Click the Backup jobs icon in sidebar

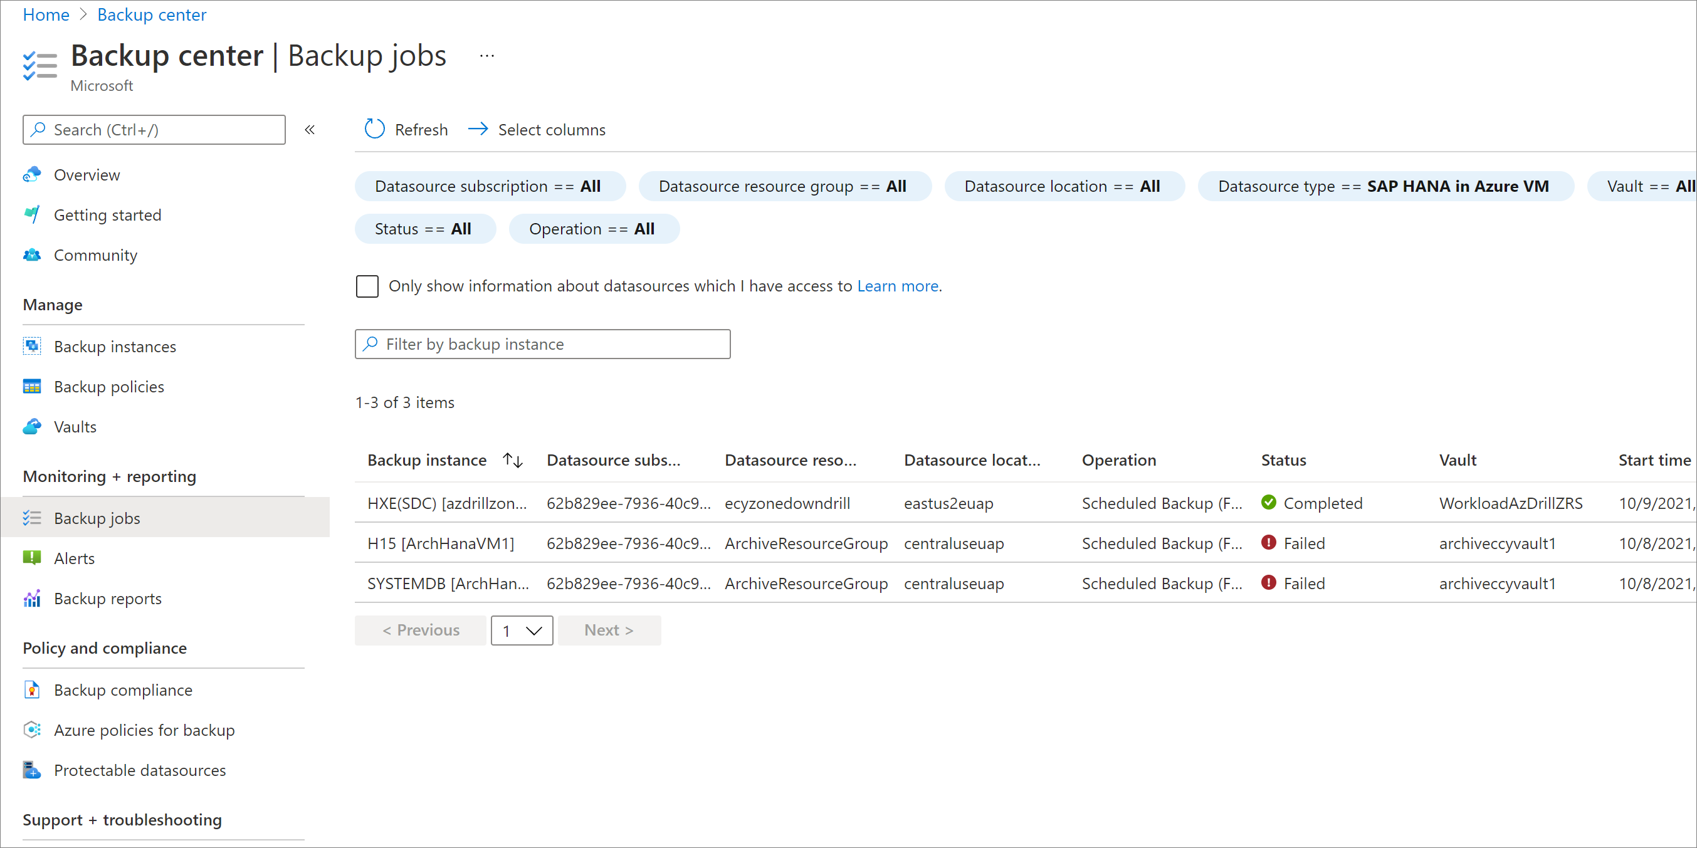pos(31,517)
